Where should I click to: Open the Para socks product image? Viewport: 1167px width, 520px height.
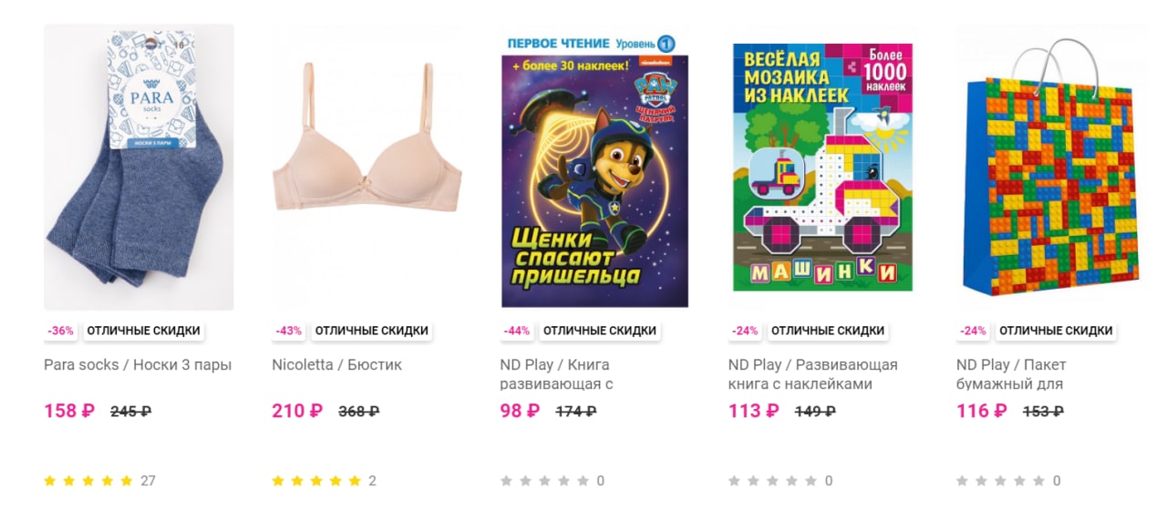(x=139, y=168)
